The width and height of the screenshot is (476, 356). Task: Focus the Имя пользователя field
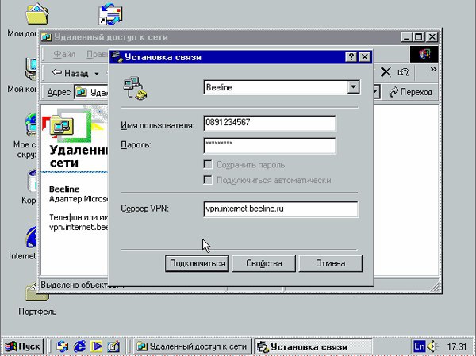tap(270, 123)
